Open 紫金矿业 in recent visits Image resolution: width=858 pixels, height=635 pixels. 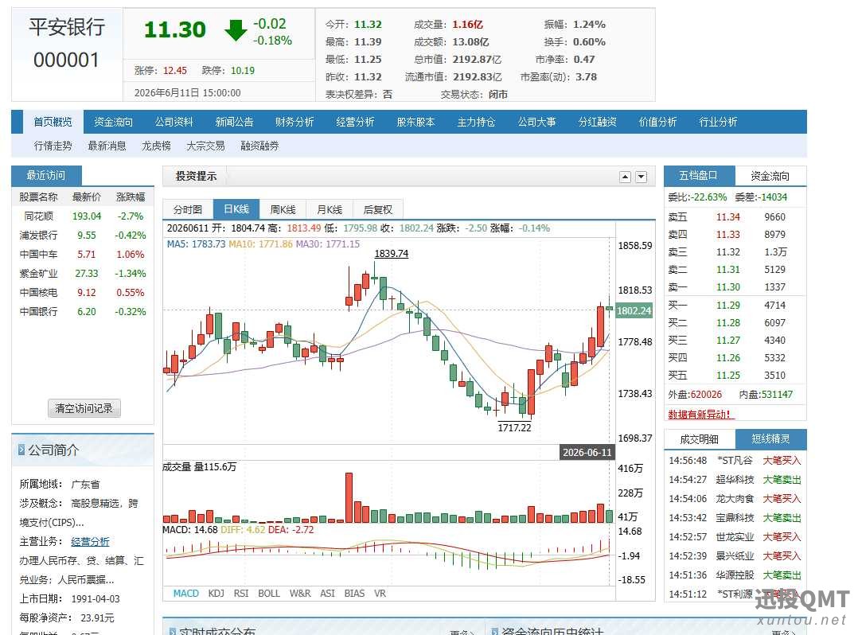[38, 274]
